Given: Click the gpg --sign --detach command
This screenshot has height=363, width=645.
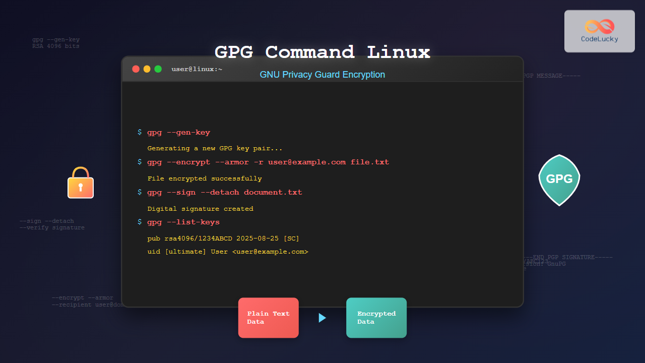Looking at the screenshot, I should [x=224, y=193].
